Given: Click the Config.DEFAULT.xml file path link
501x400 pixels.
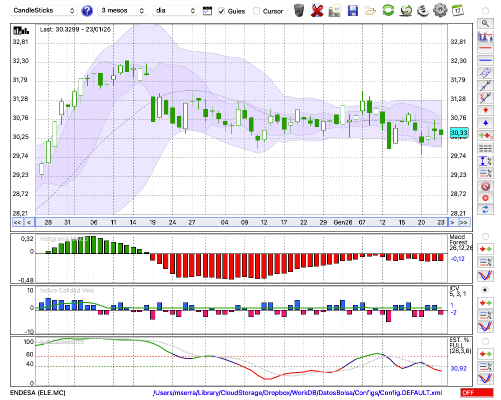Looking at the screenshot, I should coord(297,393).
